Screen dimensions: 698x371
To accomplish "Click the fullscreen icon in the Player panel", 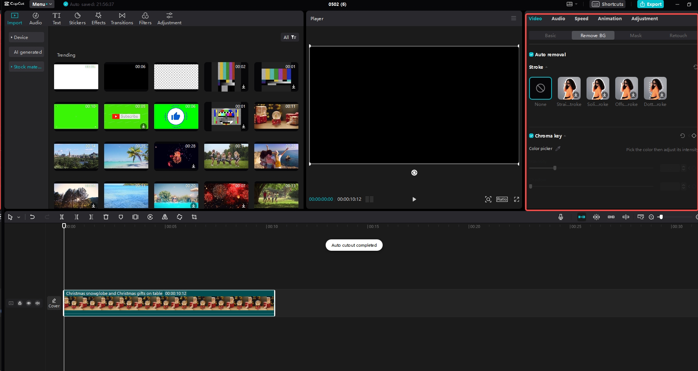I will click(x=517, y=199).
